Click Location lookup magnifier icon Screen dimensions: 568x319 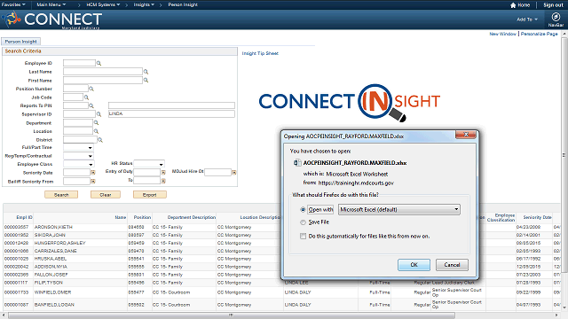tap(96, 131)
